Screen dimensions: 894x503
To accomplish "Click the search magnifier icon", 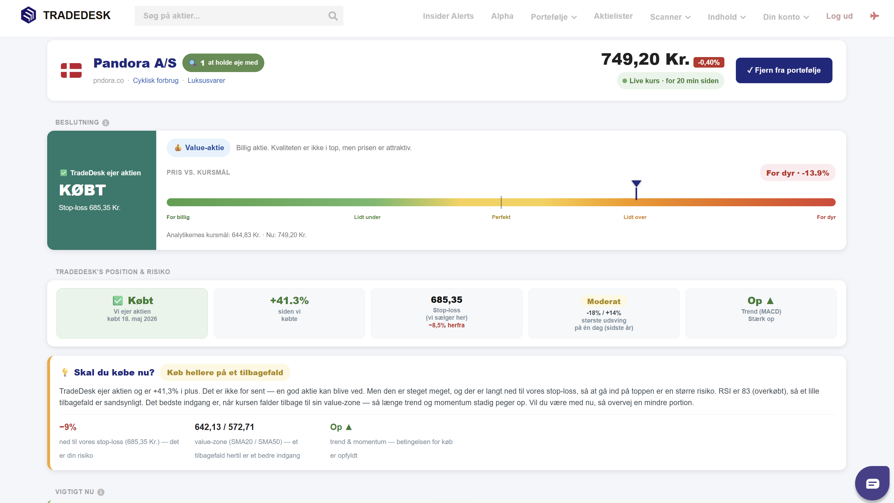I will tap(333, 16).
